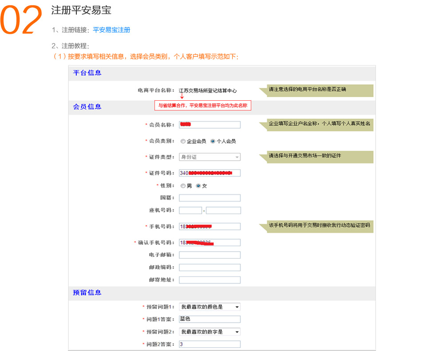Click the 预留信息 section heading
447x351 pixels.
[x=87, y=293]
